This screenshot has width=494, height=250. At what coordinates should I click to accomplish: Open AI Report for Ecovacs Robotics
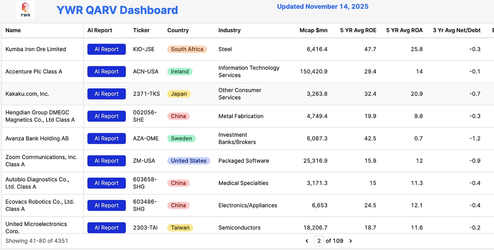[x=107, y=205]
